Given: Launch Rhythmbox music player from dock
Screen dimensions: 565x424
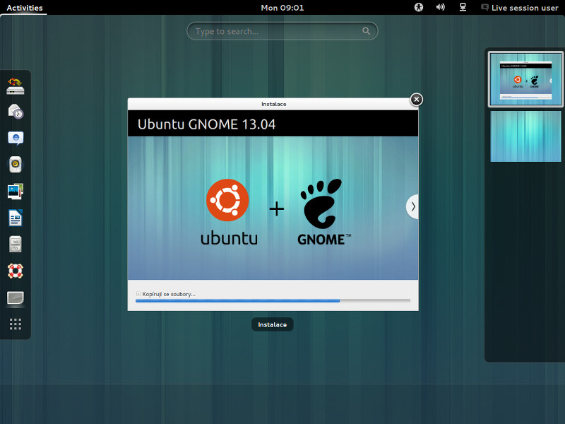Looking at the screenshot, I should (x=15, y=165).
